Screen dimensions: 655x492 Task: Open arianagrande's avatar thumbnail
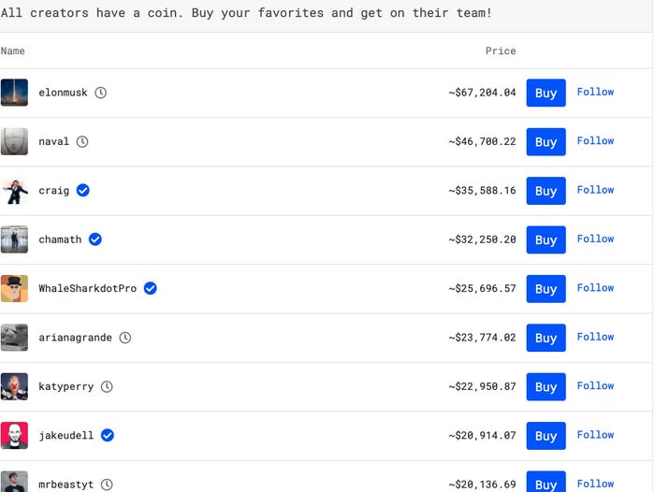pos(14,338)
